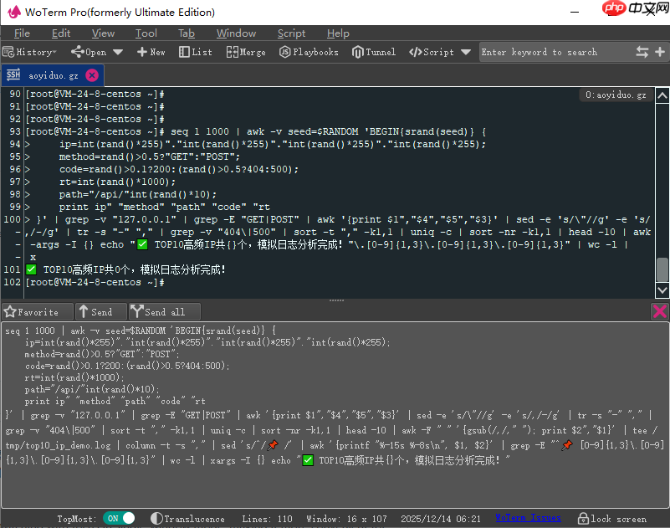Toggle TopMost off in the status bar
The width and height of the screenshot is (670, 528).
tap(119, 518)
